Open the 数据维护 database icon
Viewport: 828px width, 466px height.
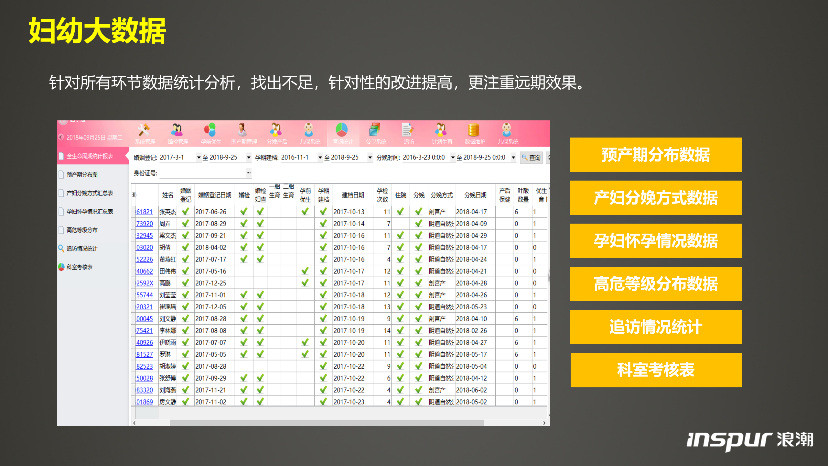pyautogui.click(x=474, y=133)
